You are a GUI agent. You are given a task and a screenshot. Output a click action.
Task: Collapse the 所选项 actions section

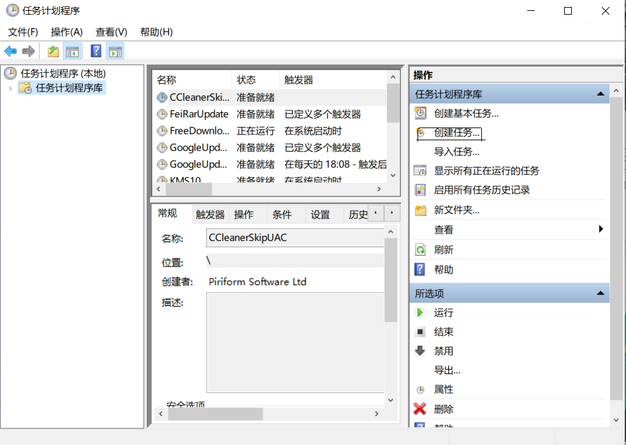[x=600, y=293]
